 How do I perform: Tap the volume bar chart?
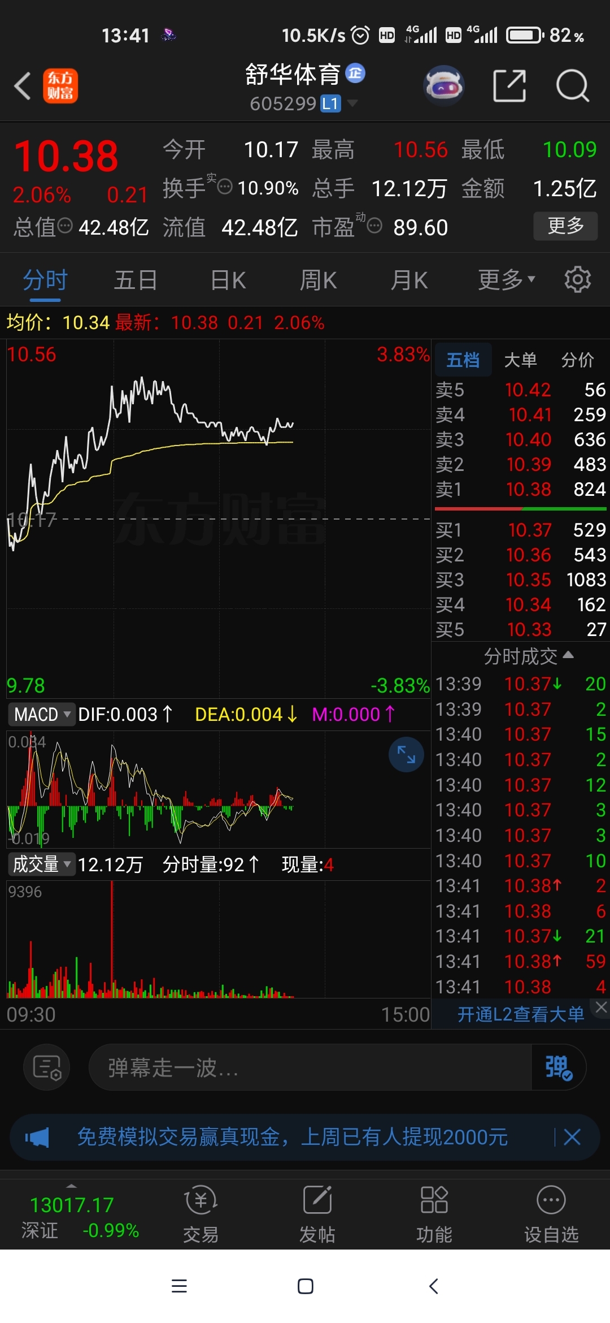pos(219,939)
